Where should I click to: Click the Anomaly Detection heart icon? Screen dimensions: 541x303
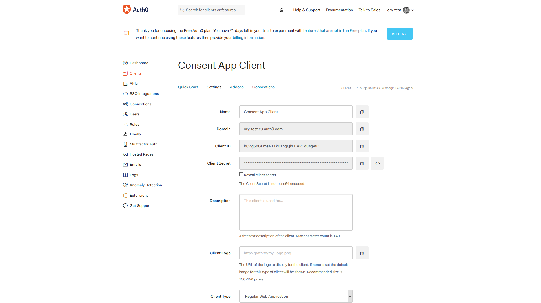[125, 185]
